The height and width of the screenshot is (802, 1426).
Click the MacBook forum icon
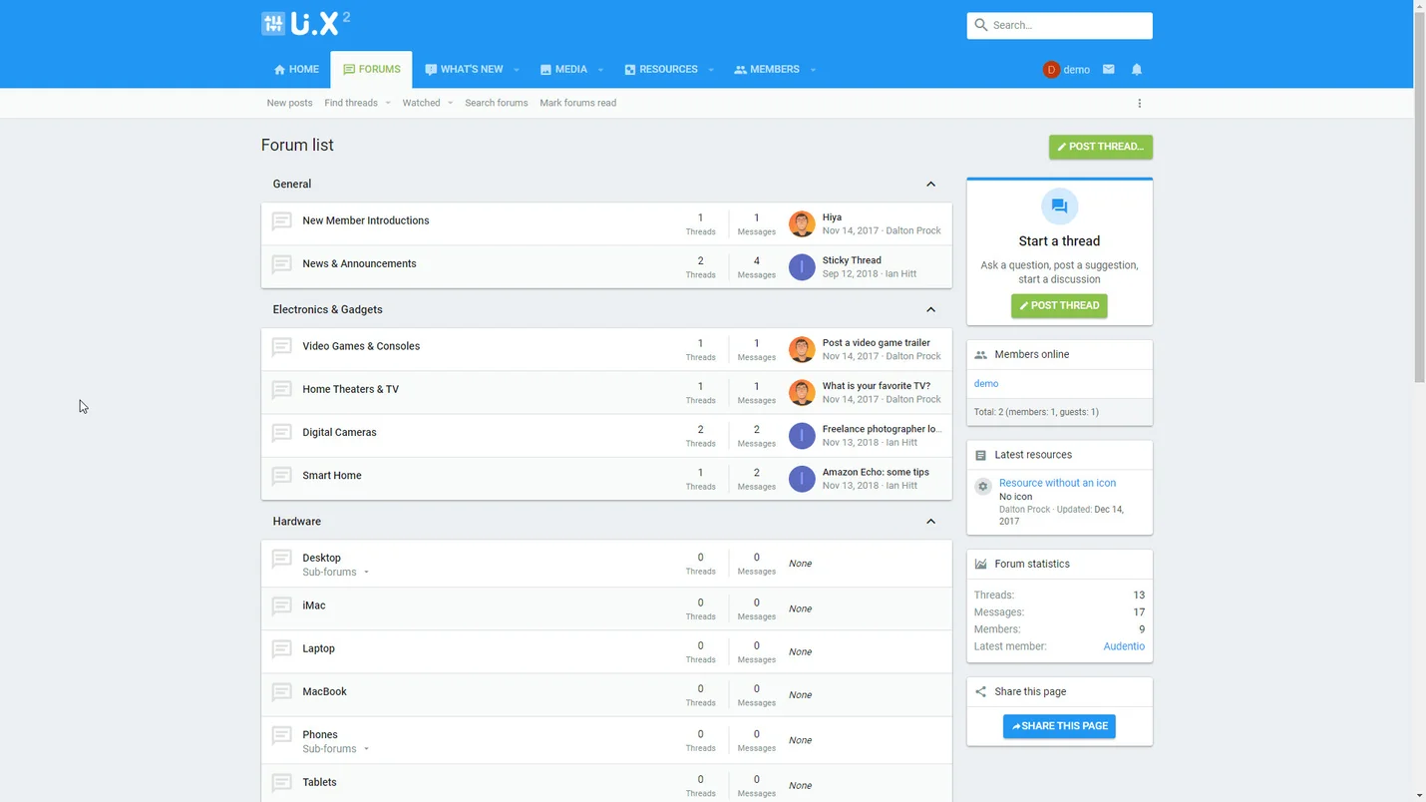pos(282,692)
